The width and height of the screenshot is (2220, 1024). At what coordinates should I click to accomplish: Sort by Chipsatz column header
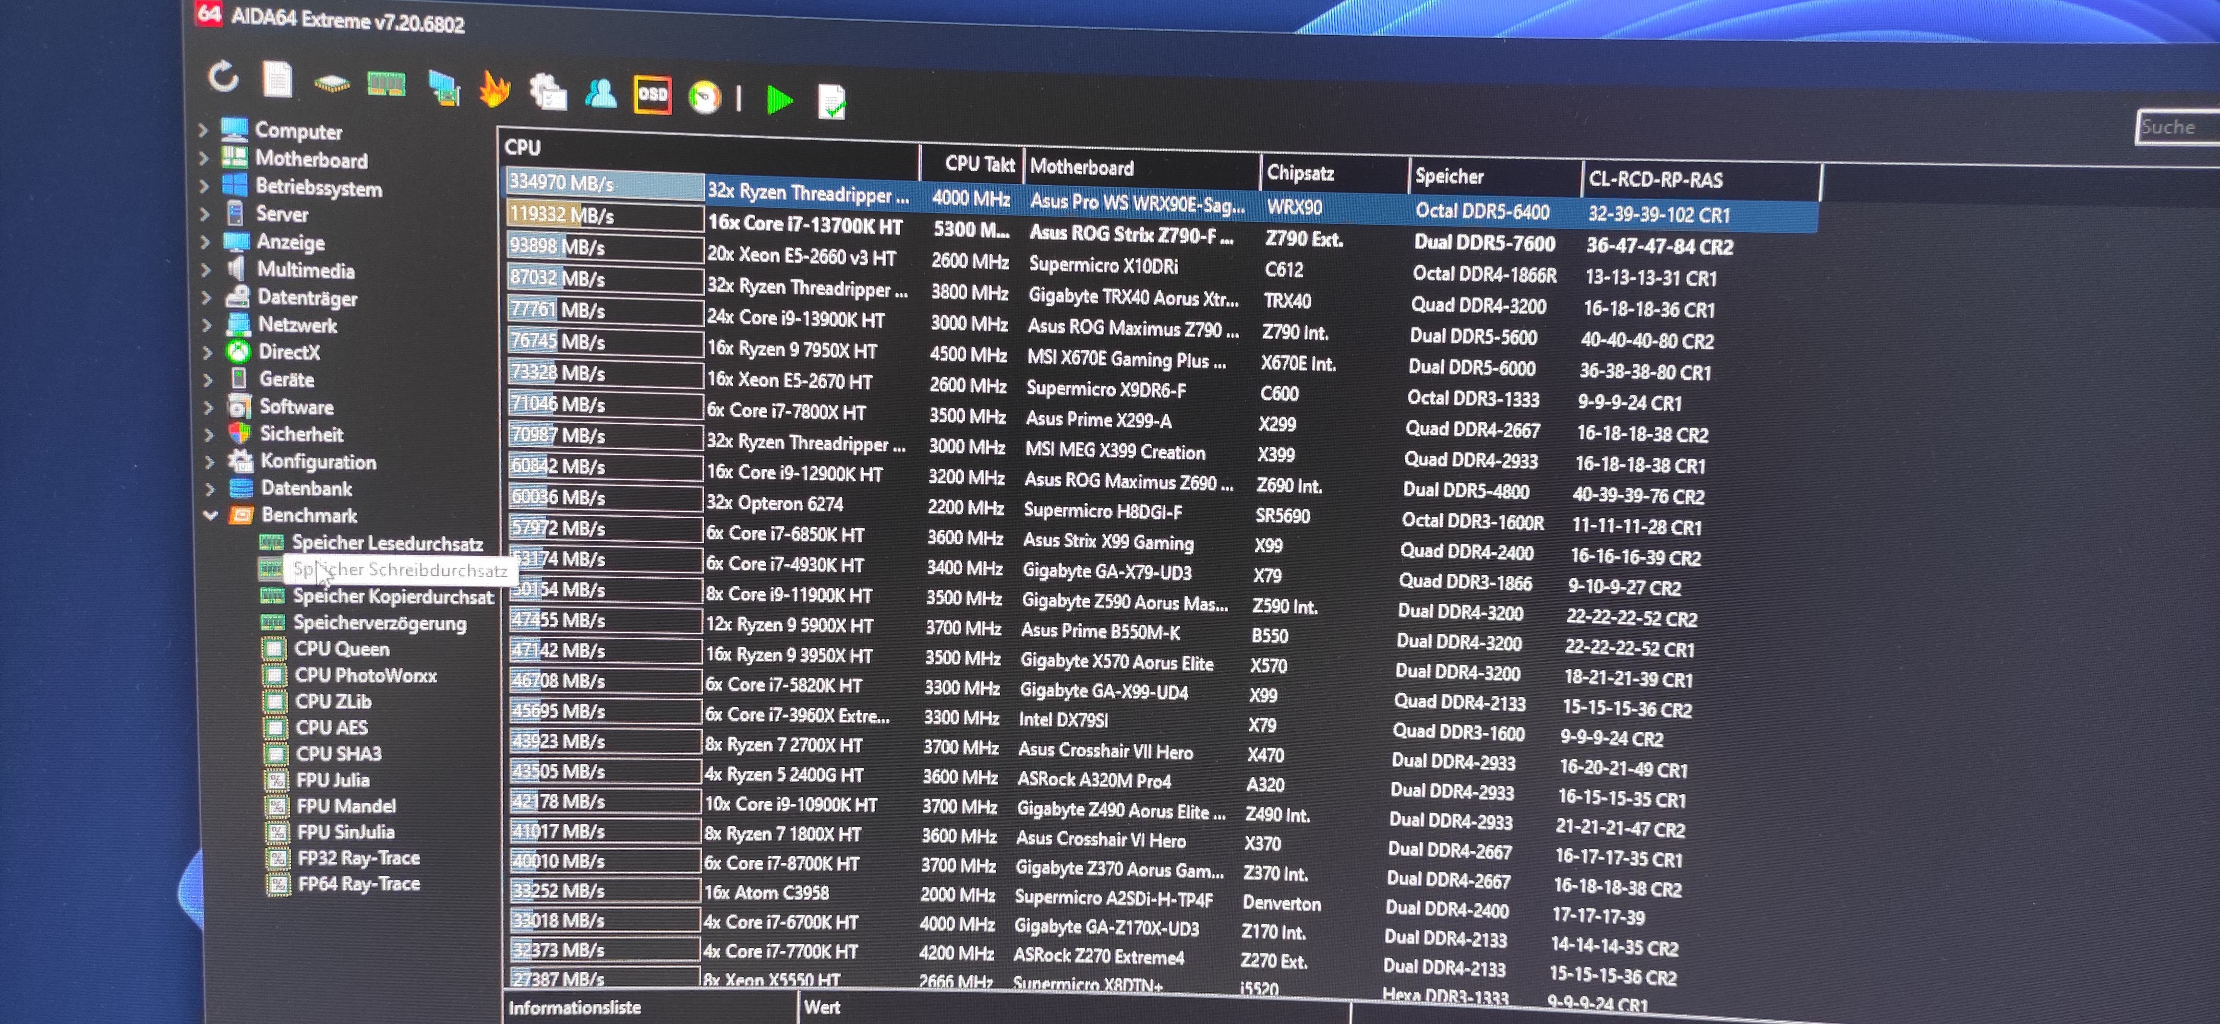coord(1334,174)
